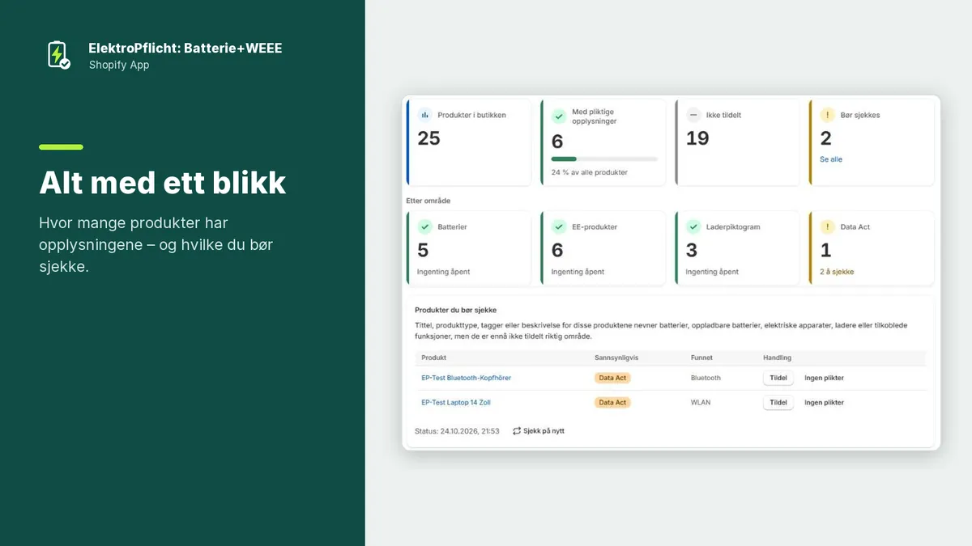The image size is (972, 546).
Task: Click the green check icon in Med pliktige opplysninger
Action: 559,116
